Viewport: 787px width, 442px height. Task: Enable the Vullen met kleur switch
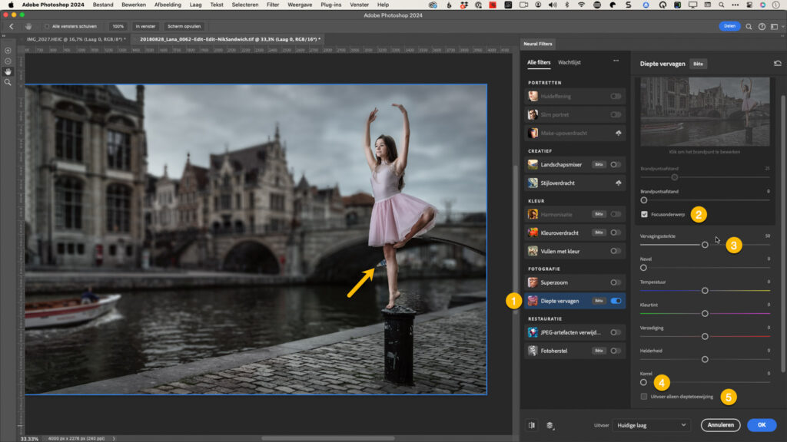(x=616, y=251)
